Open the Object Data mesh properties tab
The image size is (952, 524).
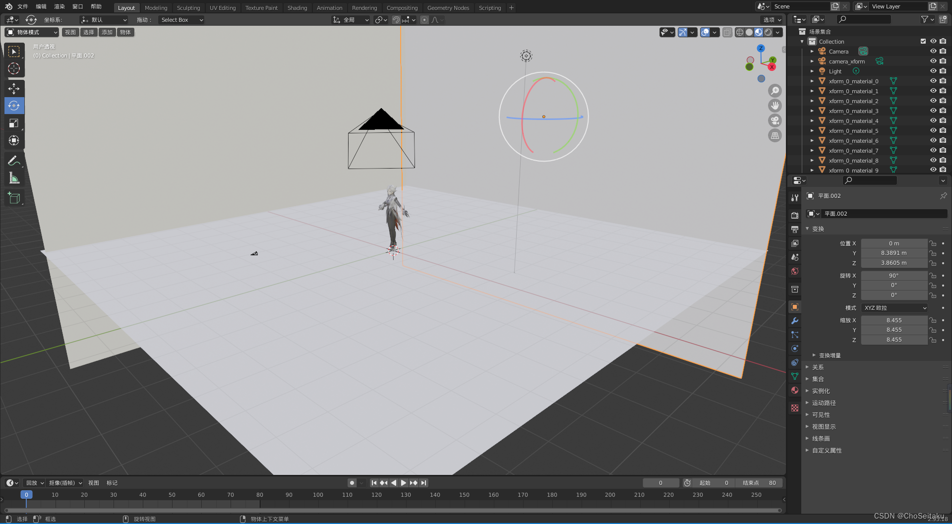pos(795,376)
